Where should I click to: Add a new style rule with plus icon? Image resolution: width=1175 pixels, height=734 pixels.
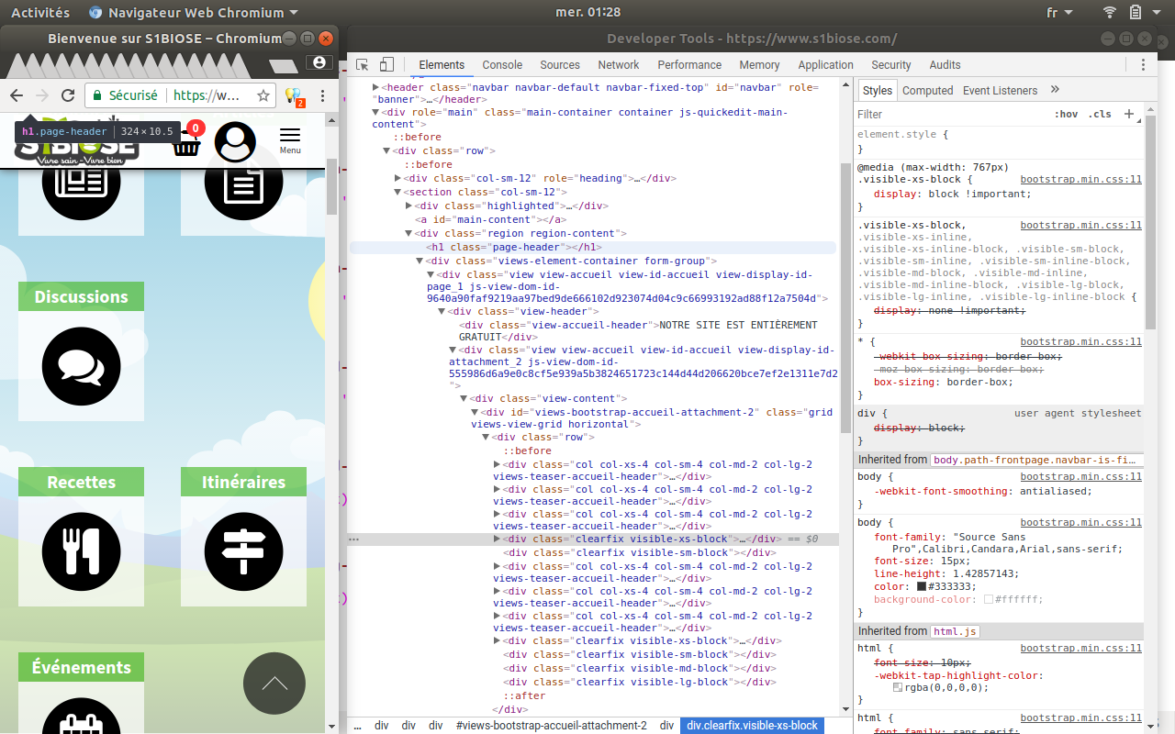(x=1129, y=114)
